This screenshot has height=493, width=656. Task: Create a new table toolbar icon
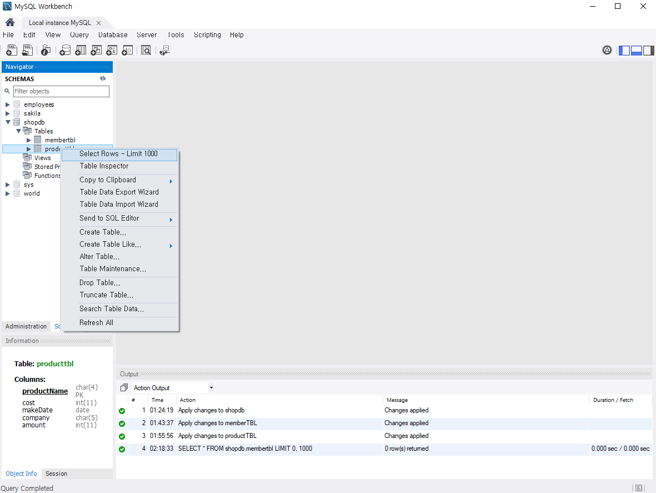tap(81, 51)
